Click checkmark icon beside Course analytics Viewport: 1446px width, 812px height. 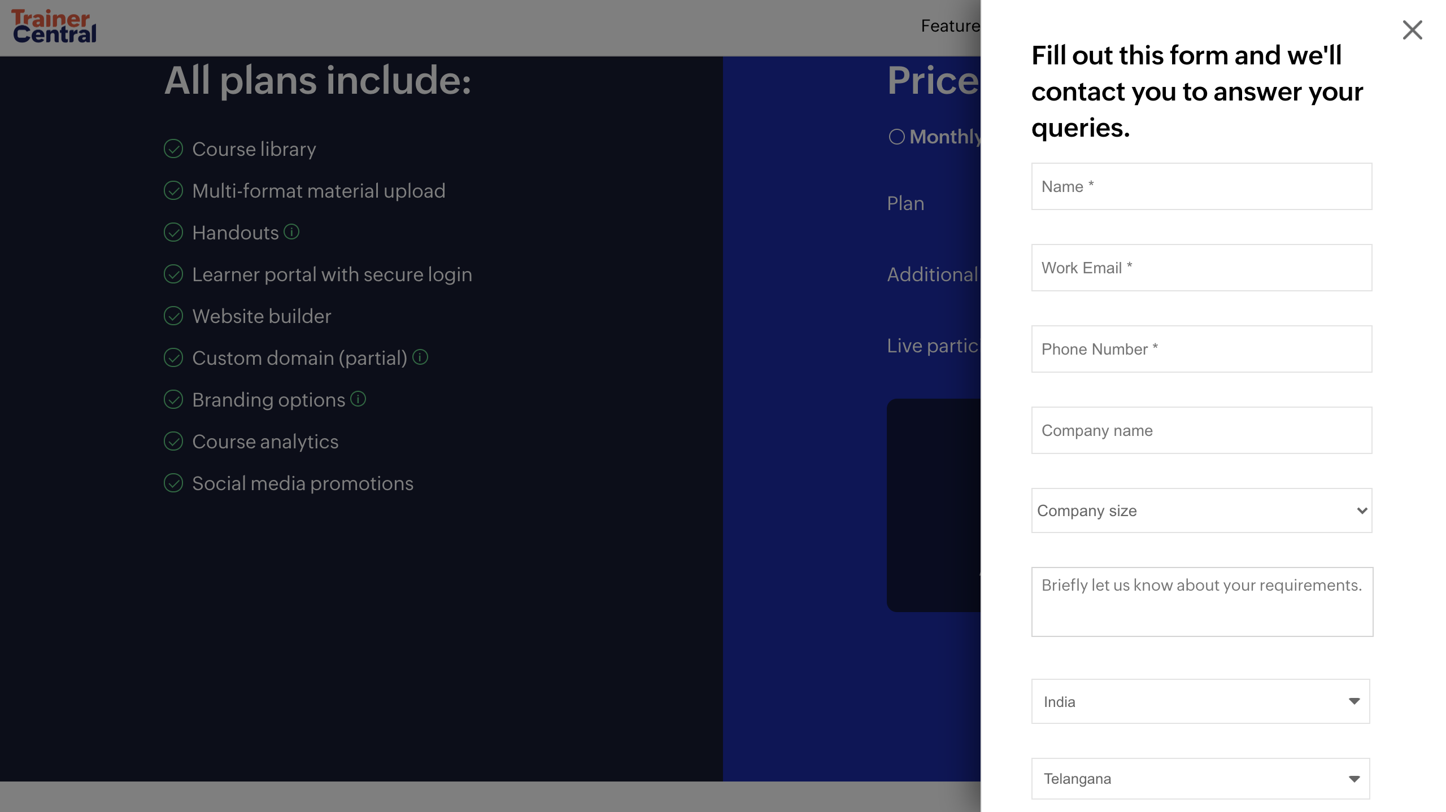tap(173, 442)
